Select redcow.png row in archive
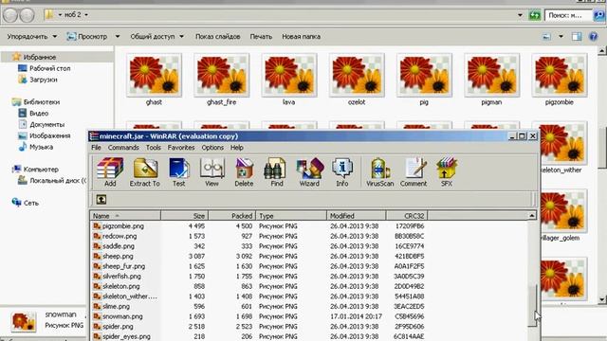The image size is (607, 341). (x=259, y=236)
